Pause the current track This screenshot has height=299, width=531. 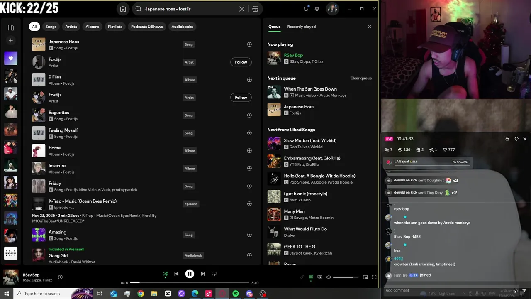click(190, 274)
